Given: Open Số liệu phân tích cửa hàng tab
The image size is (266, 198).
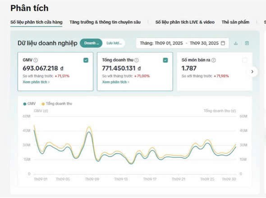Looking at the screenshot, I should [x=37, y=22].
